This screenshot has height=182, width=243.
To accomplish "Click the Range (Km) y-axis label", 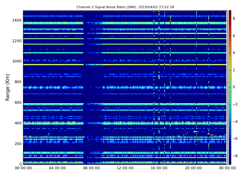I will [x=7, y=87].
